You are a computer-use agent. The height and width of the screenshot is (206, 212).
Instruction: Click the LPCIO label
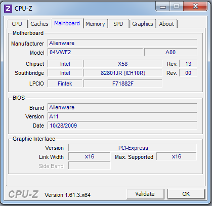(x=36, y=84)
